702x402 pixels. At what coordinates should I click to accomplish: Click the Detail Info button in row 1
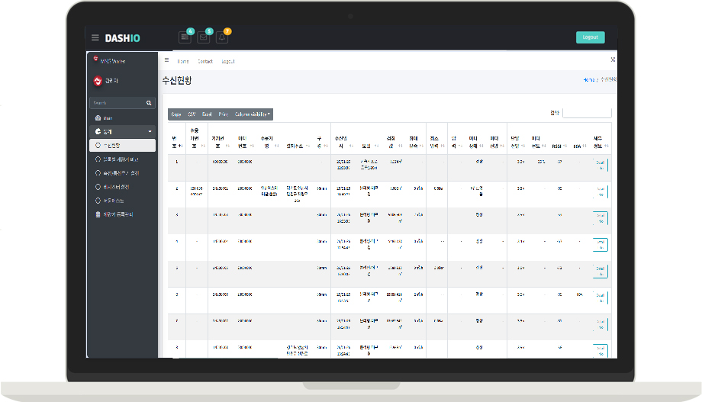(601, 165)
